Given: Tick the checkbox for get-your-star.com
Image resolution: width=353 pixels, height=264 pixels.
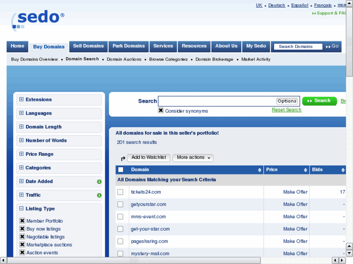Looking at the screenshot, I should coord(120,229).
